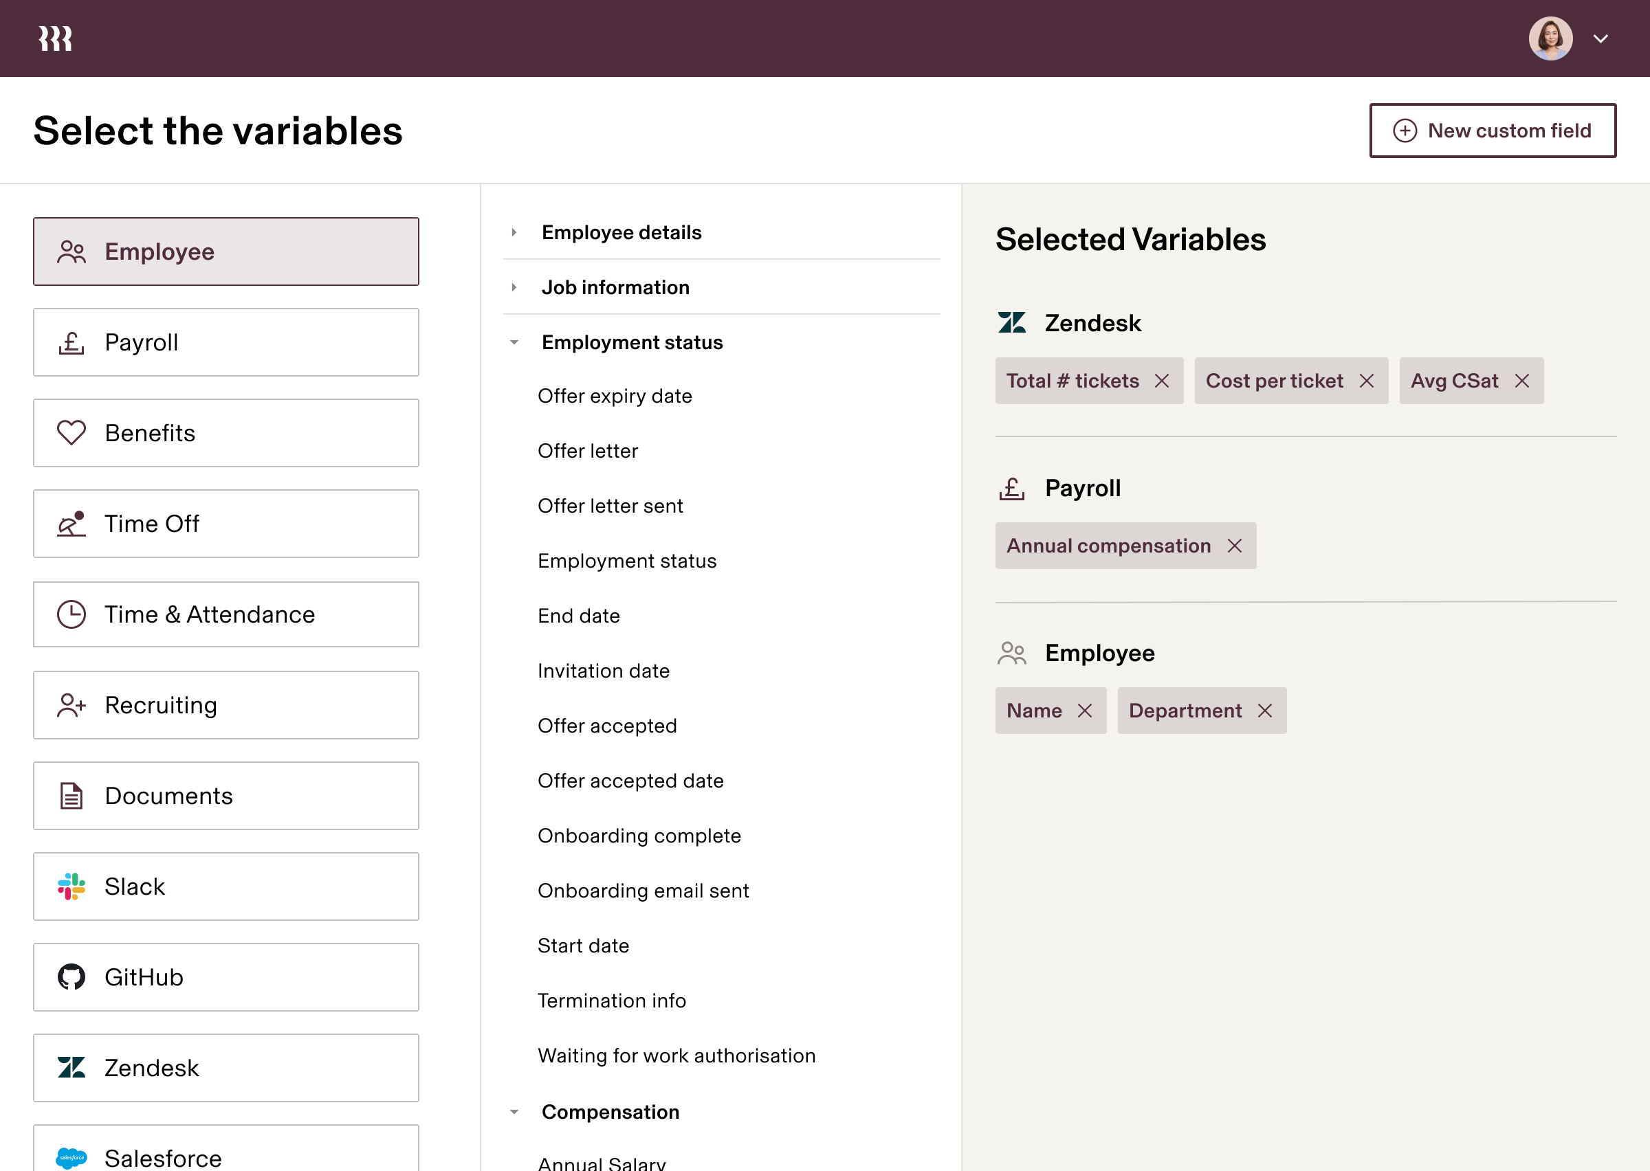This screenshot has height=1171, width=1650.
Task: Select the GitHub icon
Action: [x=71, y=977]
